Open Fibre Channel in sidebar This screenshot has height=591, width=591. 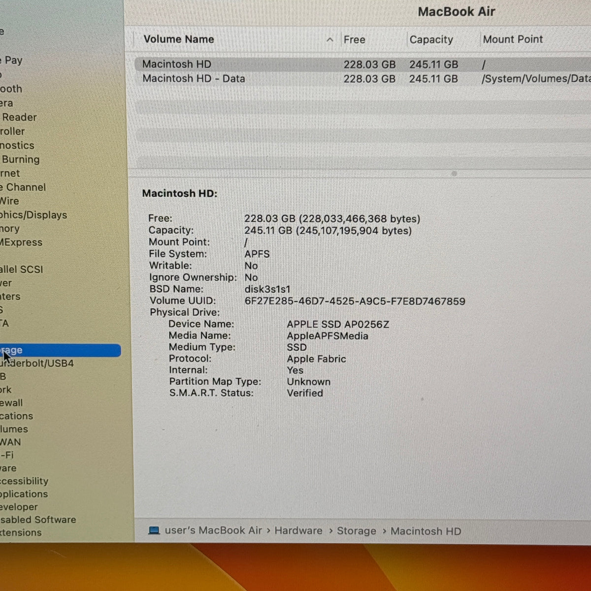click(23, 187)
